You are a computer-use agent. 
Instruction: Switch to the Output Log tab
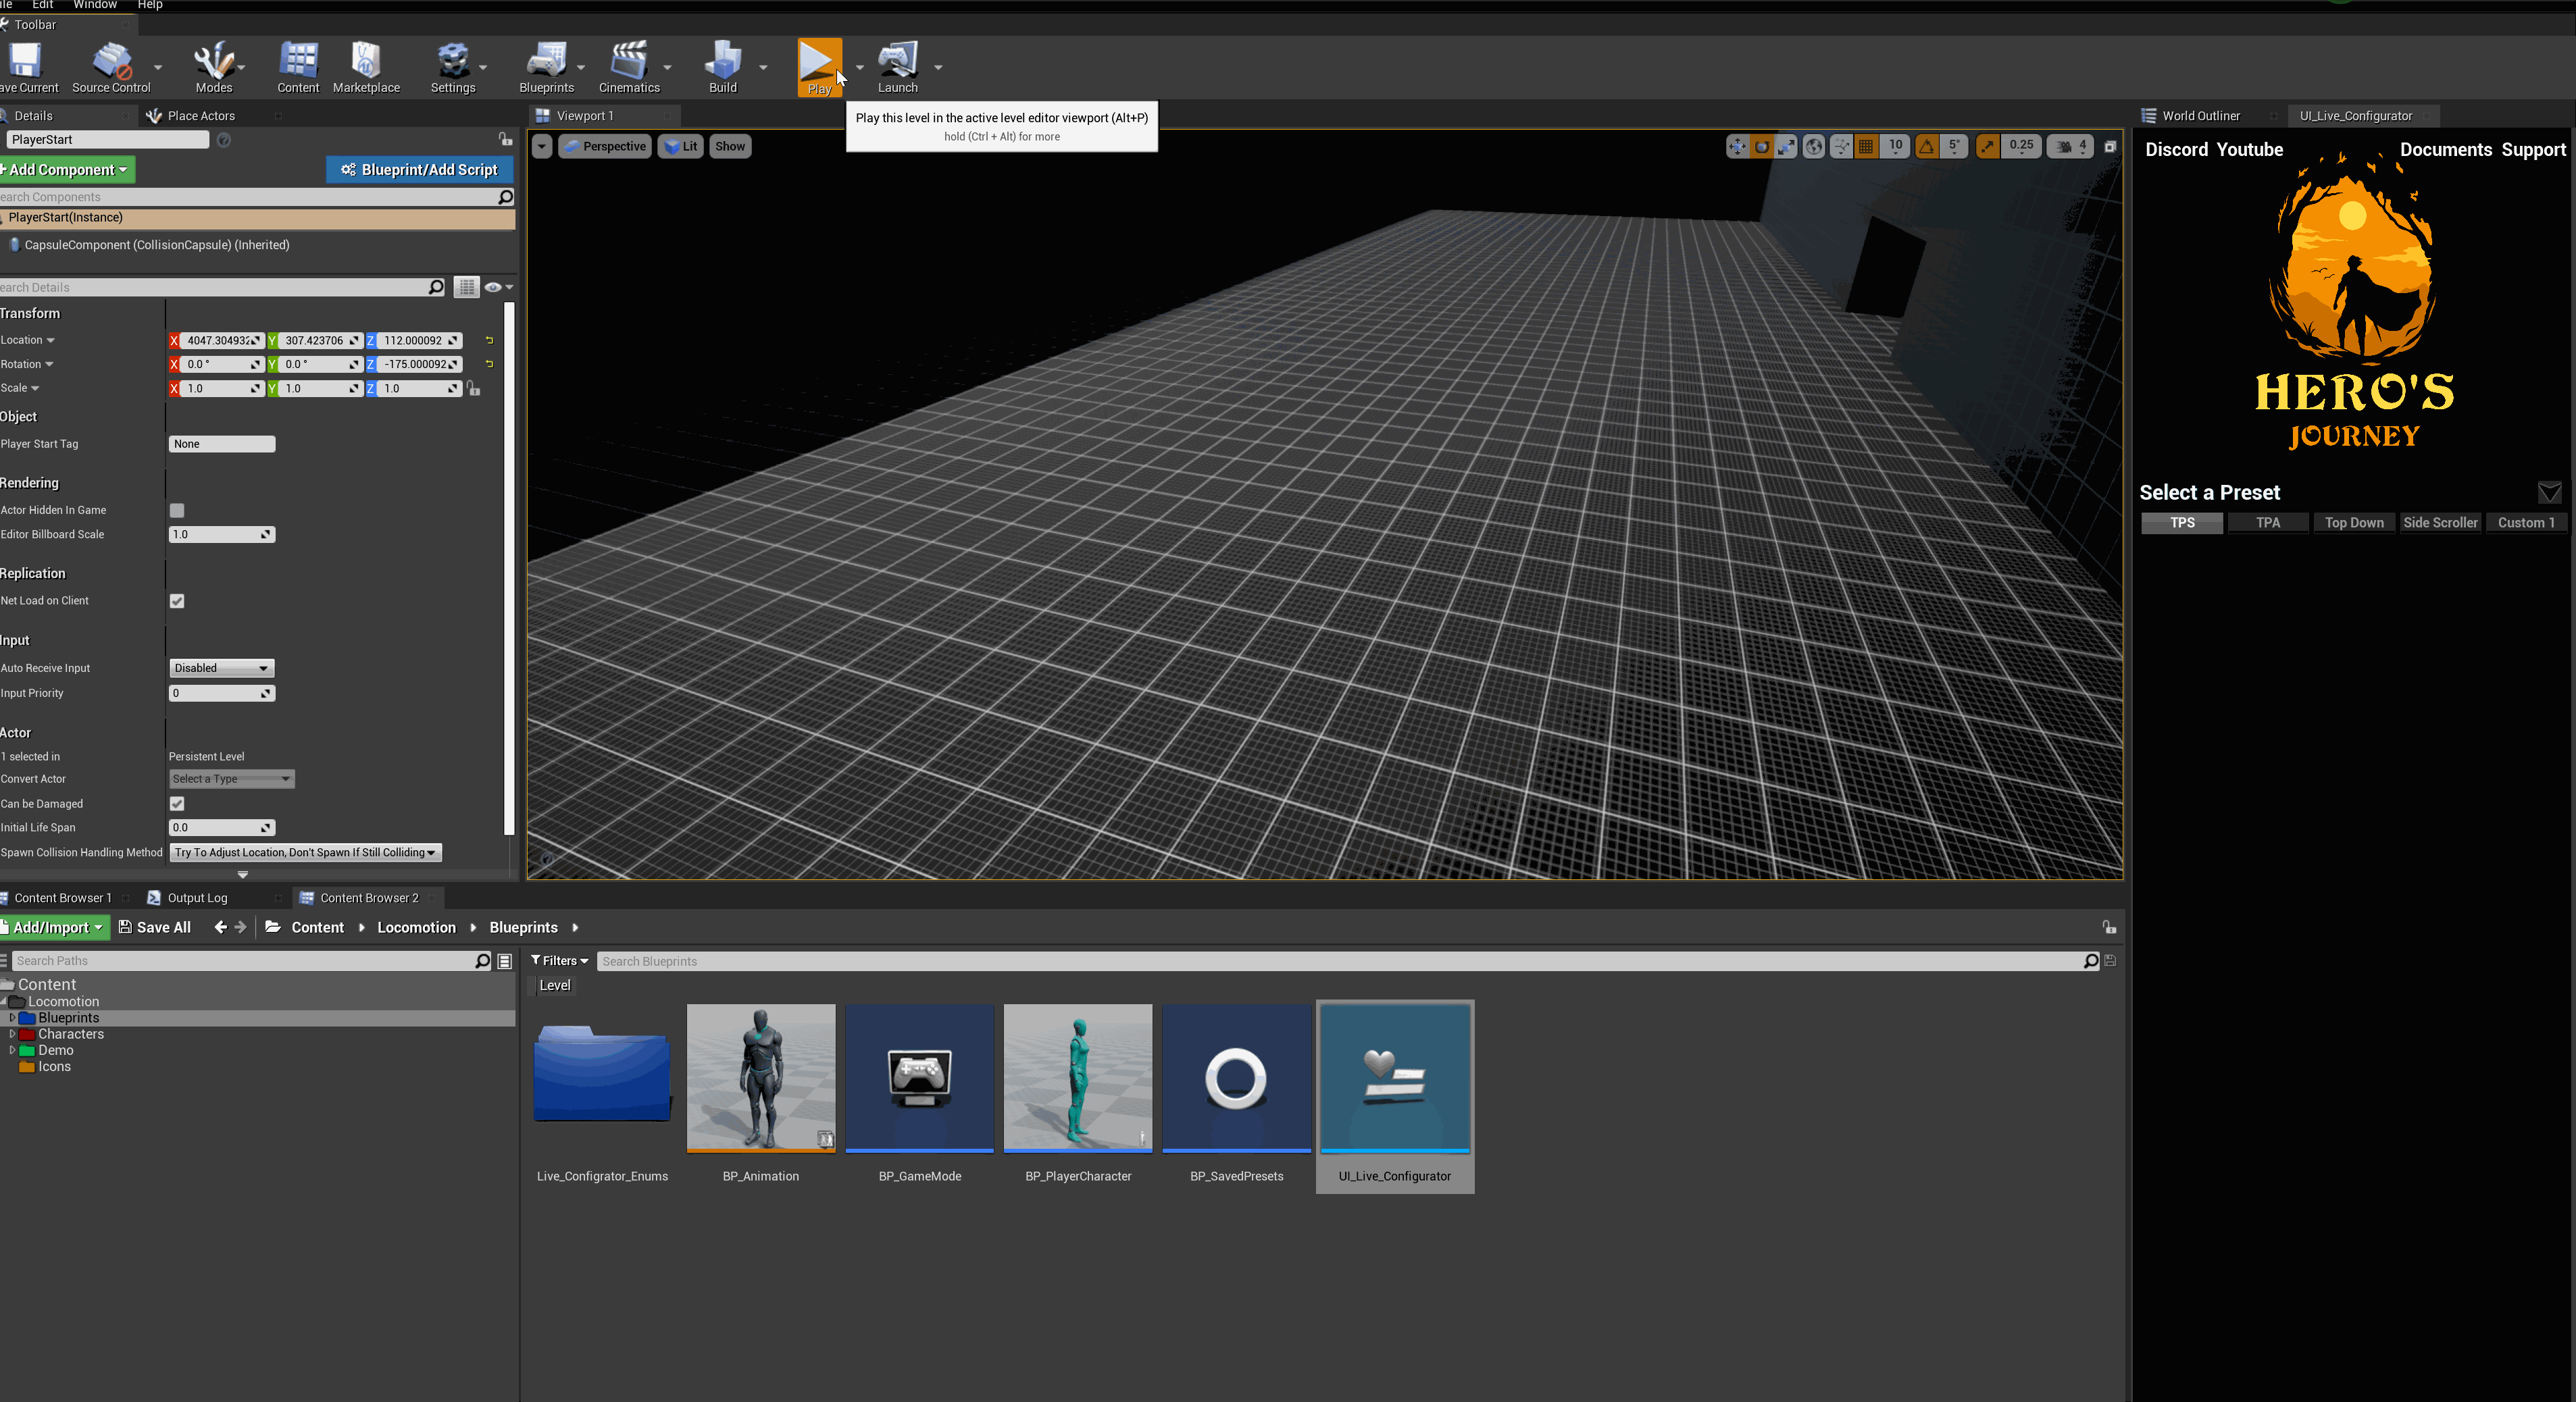pos(197,898)
